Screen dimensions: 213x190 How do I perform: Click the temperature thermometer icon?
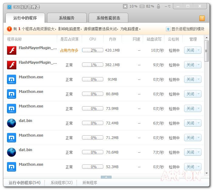(158, 6)
